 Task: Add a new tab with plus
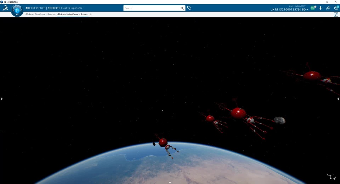[x=91, y=14]
